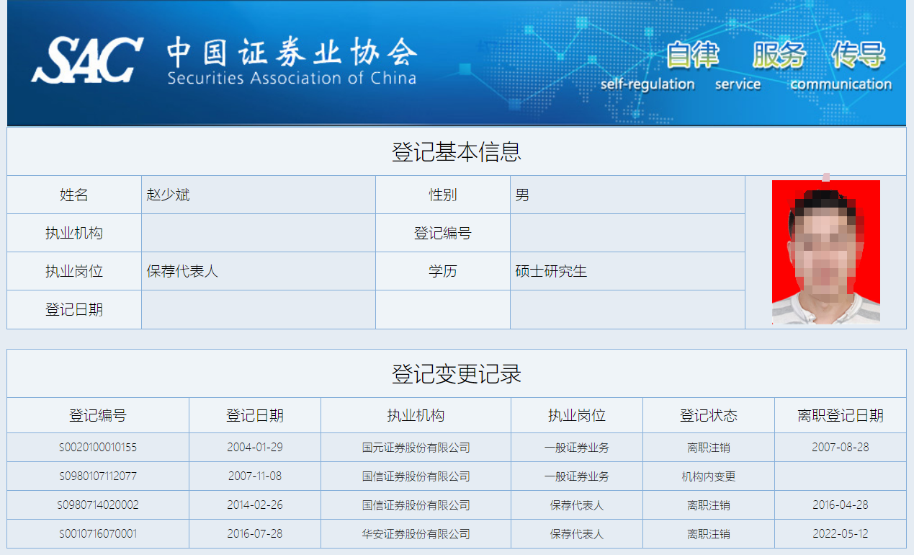This screenshot has width=914, height=555.
Task: Click the name value 赵少斌
Action: (x=168, y=195)
